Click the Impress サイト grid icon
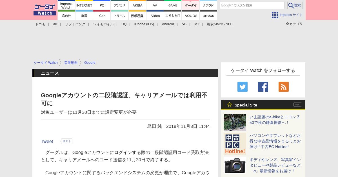Image resolution: width=338 pixels, height=177 pixels. coord(275,15)
